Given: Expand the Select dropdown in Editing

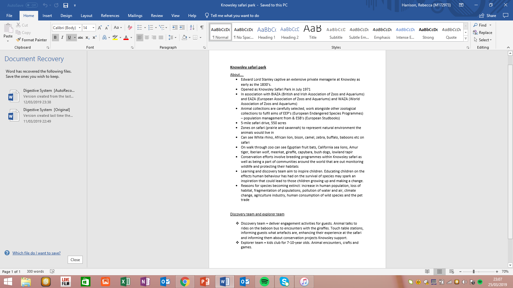Looking at the screenshot, I should point(483,40).
